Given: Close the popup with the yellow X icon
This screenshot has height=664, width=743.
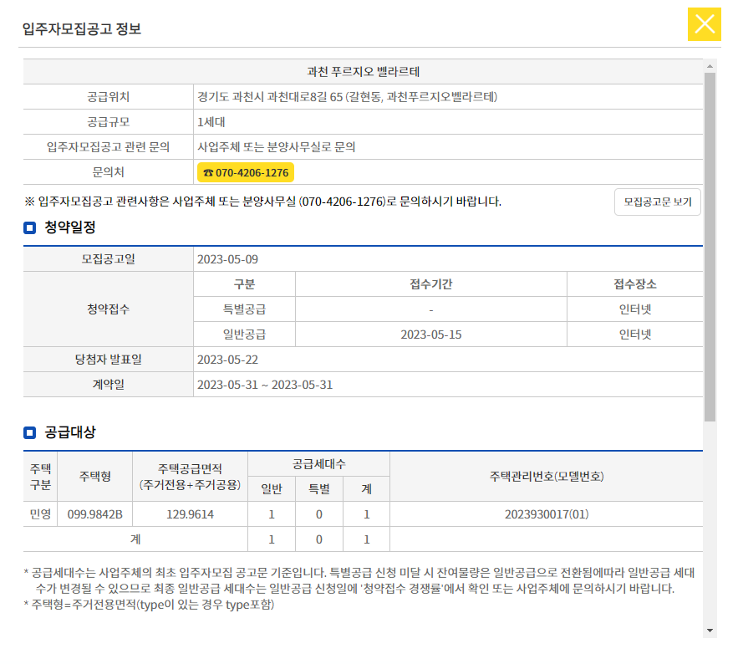Looking at the screenshot, I should click(705, 25).
